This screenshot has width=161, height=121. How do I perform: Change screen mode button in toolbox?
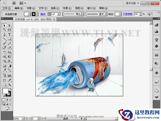(7, 109)
